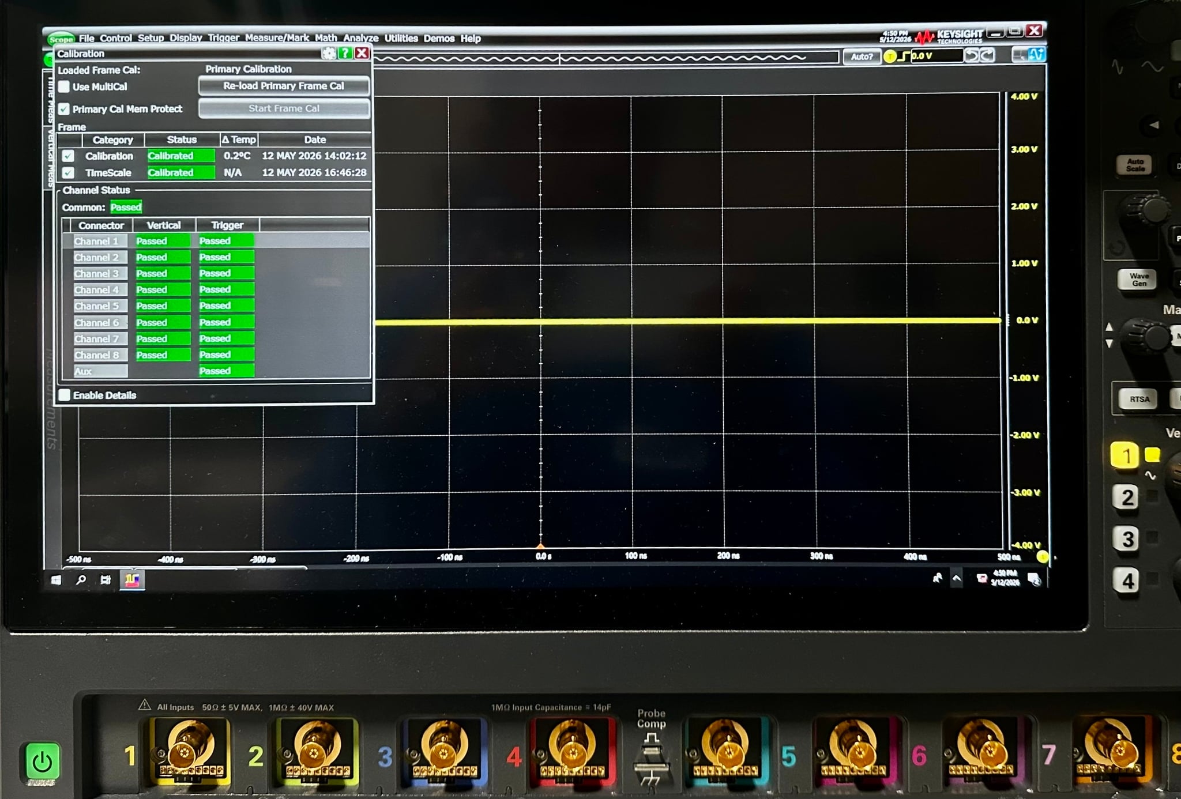The height and width of the screenshot is (799, 1181).
Task: Click the blue waveform zoom icon
Action: 1036,55
